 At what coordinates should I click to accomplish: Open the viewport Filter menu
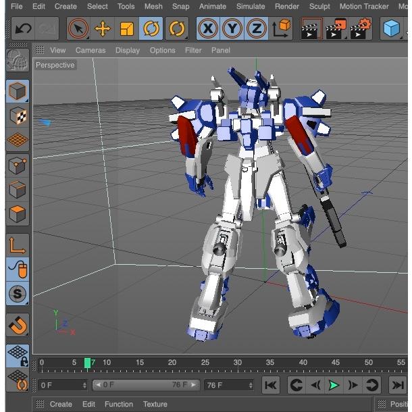point(193,50)
